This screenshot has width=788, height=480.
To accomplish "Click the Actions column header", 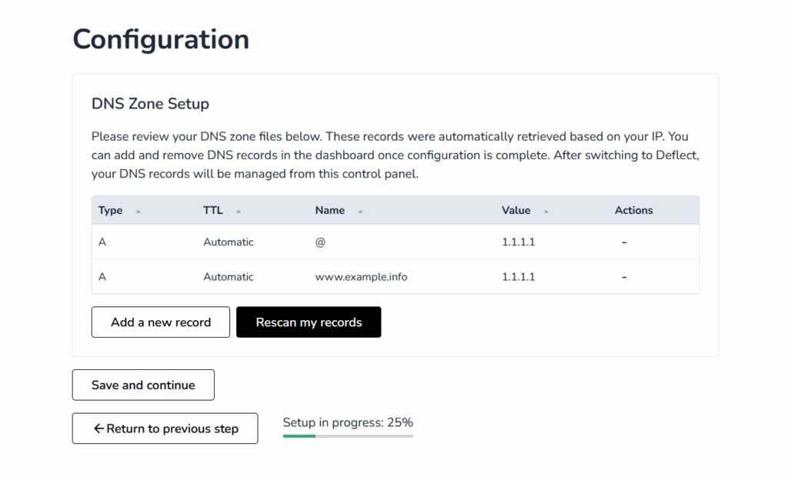I will pyautogui.click(x=634, y=210).
